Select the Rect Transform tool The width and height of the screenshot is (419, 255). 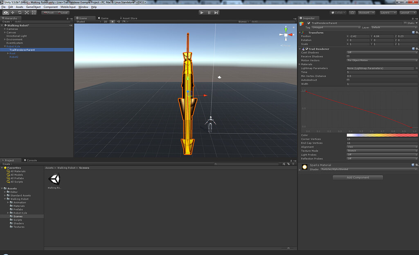click(x=34, y=13)
